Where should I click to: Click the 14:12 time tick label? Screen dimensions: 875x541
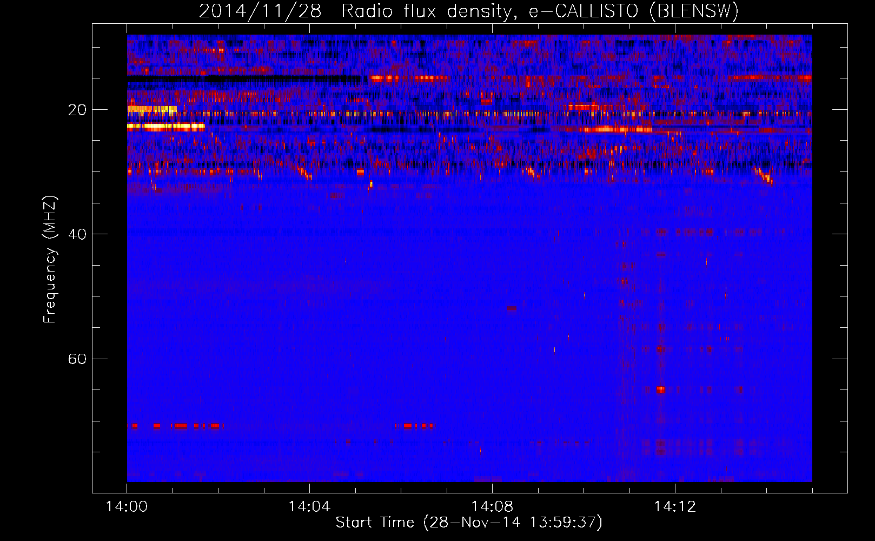[x=675, y=507]
